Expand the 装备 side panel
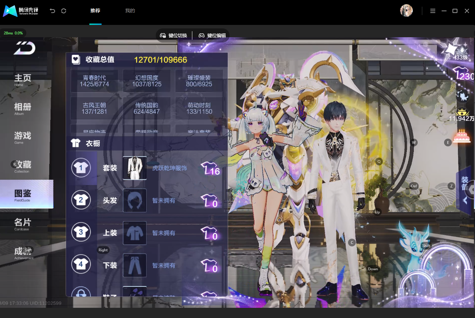Screen dimensions: 475x318 (x=465, y=190)
